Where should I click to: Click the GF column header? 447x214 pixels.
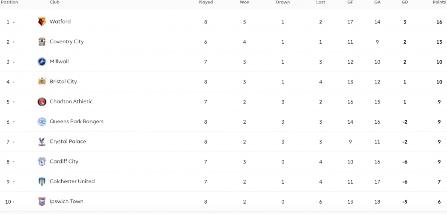(350, 2)
